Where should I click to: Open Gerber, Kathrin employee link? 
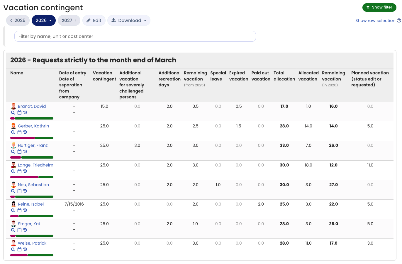[33, 126]
